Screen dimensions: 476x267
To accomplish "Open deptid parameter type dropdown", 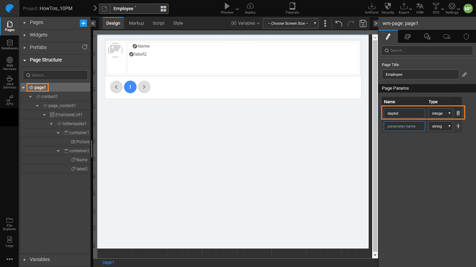I will coord(441,114).
